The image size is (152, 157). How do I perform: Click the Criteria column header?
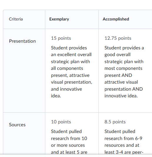coord(16,19)
